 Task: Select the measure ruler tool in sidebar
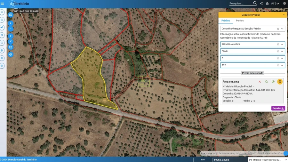2,28
